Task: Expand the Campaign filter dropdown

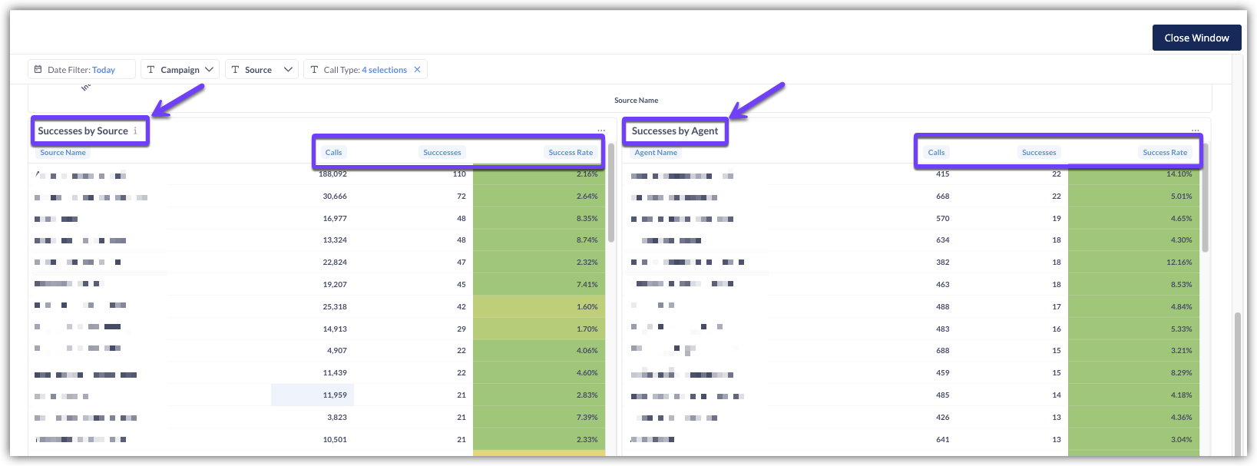Action: tap(209, 70)
